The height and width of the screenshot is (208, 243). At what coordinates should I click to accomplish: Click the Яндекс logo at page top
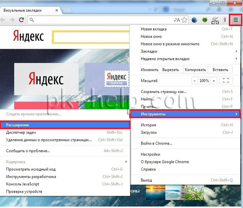point(29,36)
